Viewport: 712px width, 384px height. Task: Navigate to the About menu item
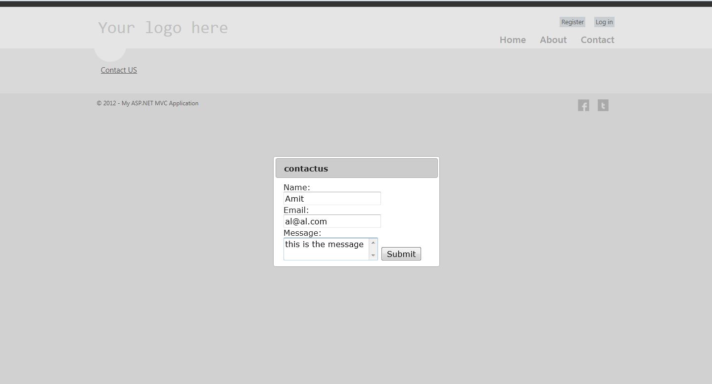point(553,40)
